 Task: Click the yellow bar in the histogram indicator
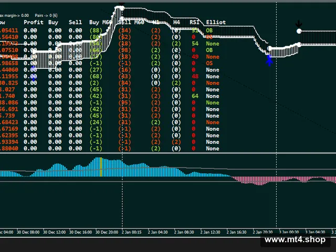101,167
